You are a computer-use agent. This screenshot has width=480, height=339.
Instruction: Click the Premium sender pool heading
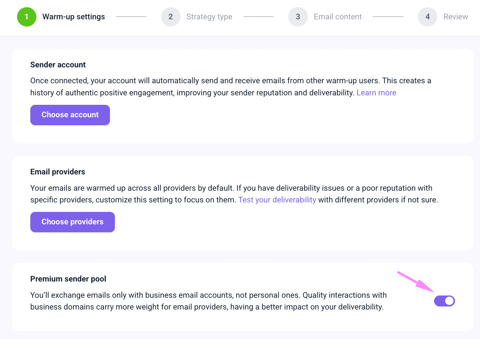68,279
